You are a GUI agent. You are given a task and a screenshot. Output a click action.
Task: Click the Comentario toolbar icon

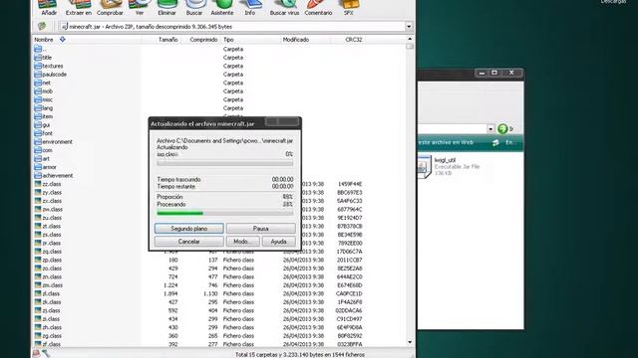point(318,7)
